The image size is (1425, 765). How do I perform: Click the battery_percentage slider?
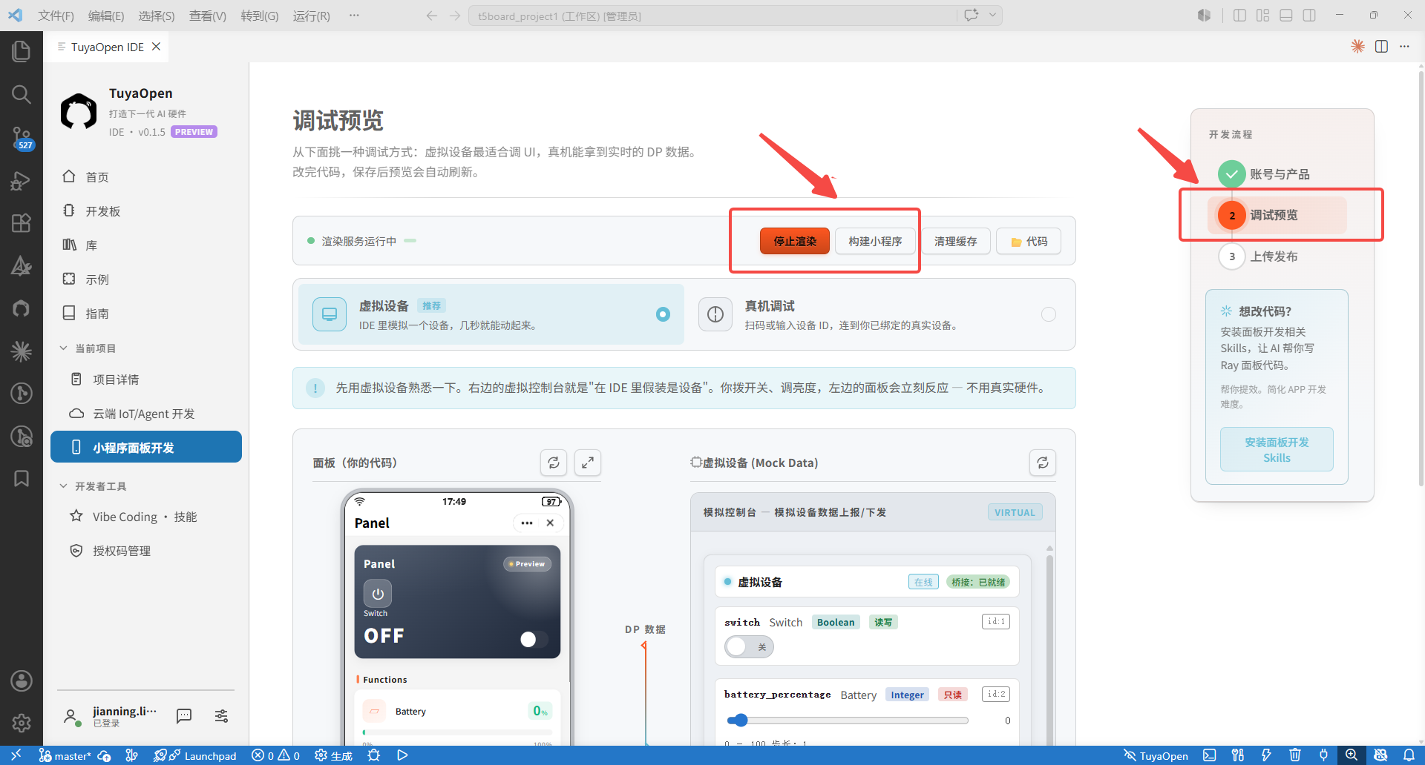[847, 721]
